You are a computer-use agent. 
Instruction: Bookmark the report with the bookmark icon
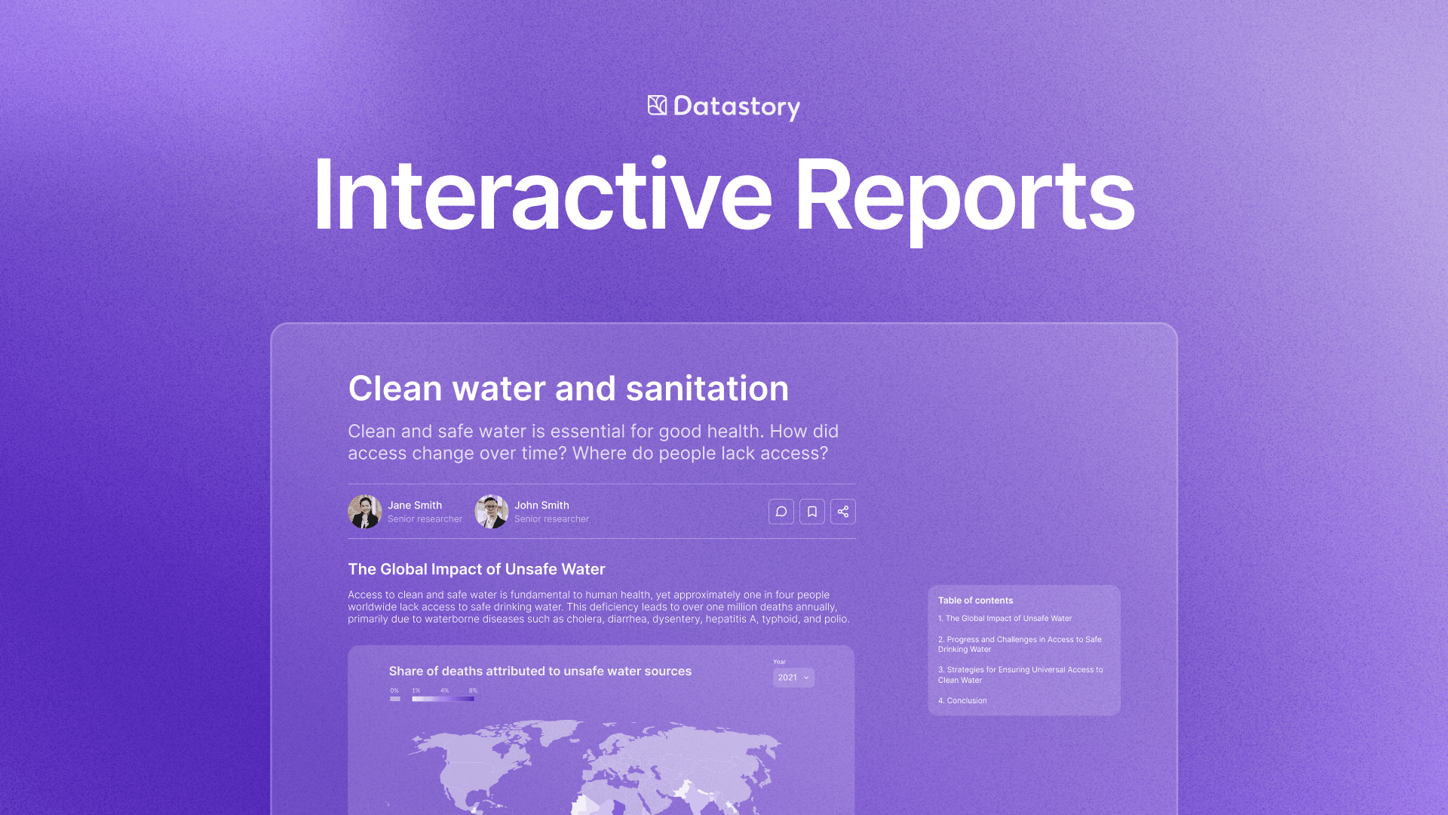click(x=812, y=512)
